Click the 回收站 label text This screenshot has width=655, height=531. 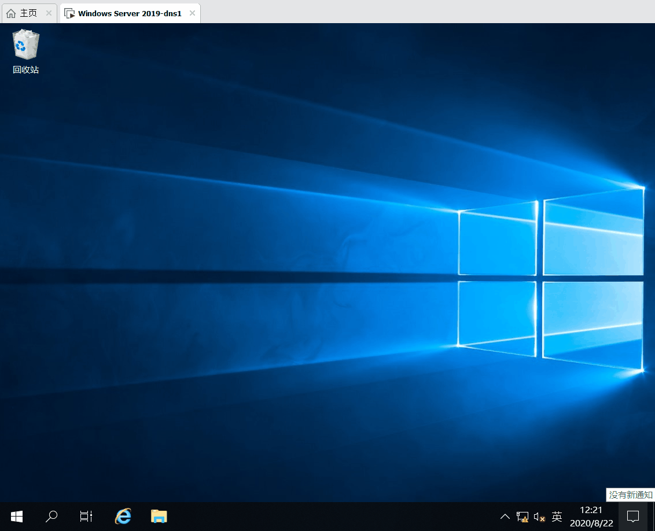click(x=25, y=70)
